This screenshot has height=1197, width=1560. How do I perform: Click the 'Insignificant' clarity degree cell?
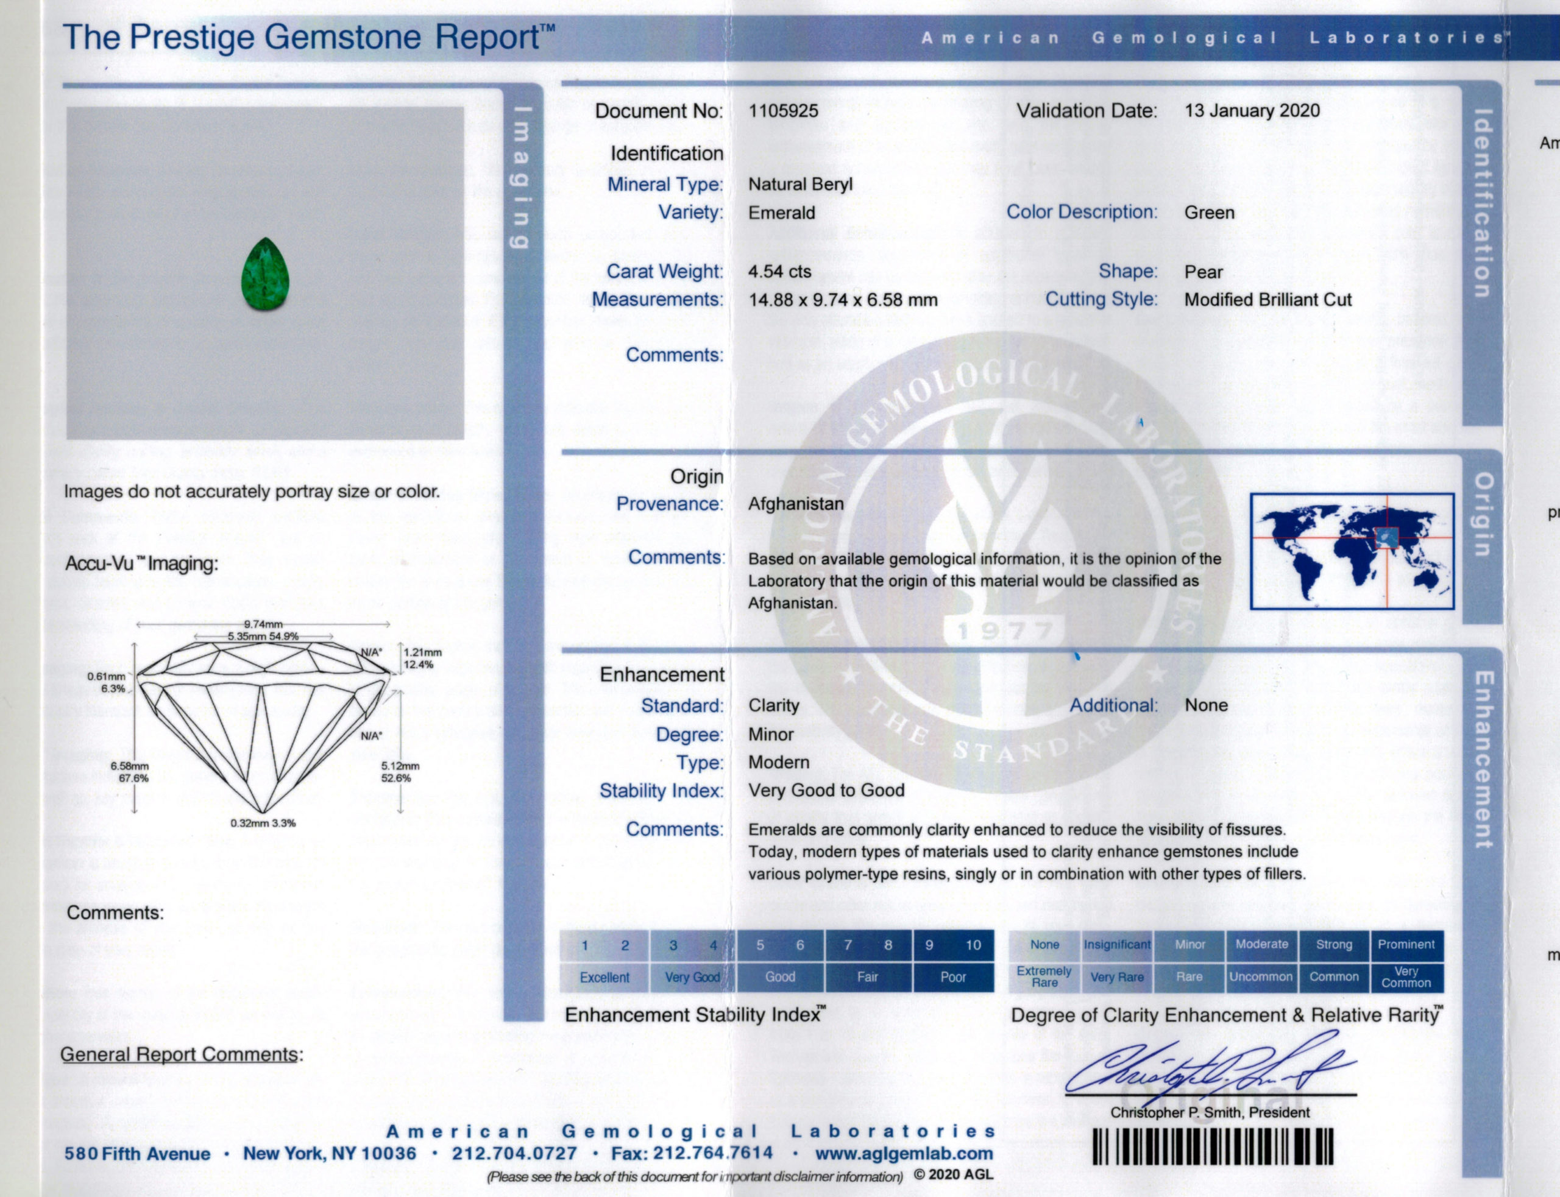coord(1117,945)
